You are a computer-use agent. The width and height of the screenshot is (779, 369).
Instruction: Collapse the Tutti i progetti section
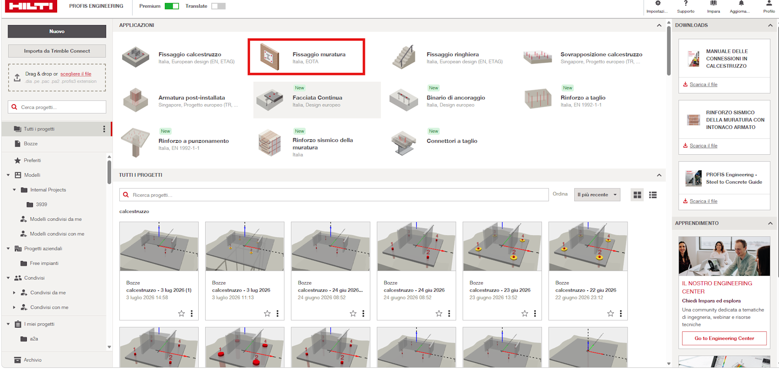pos(659,175)
